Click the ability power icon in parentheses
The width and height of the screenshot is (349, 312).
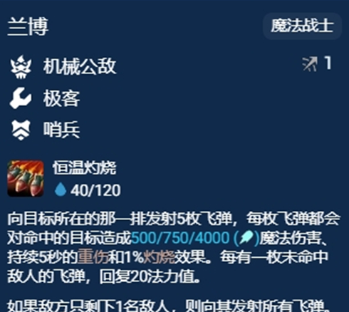pyautogui.click(x=246, y=238)
